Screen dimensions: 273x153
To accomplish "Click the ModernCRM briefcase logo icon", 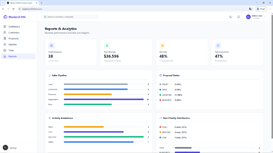I will coord(5,17).
